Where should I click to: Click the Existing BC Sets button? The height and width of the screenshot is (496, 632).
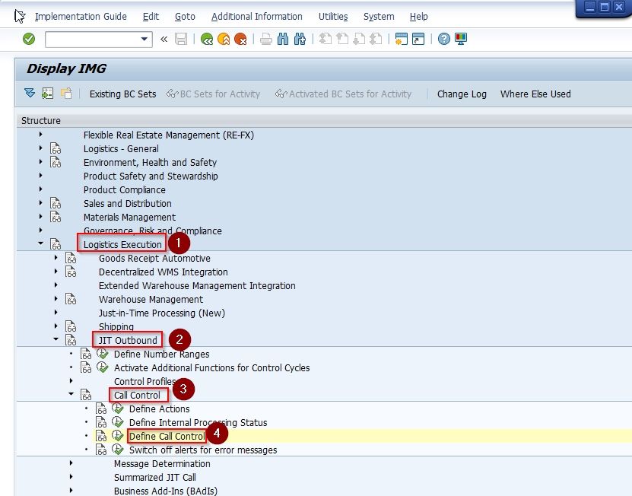123,94
